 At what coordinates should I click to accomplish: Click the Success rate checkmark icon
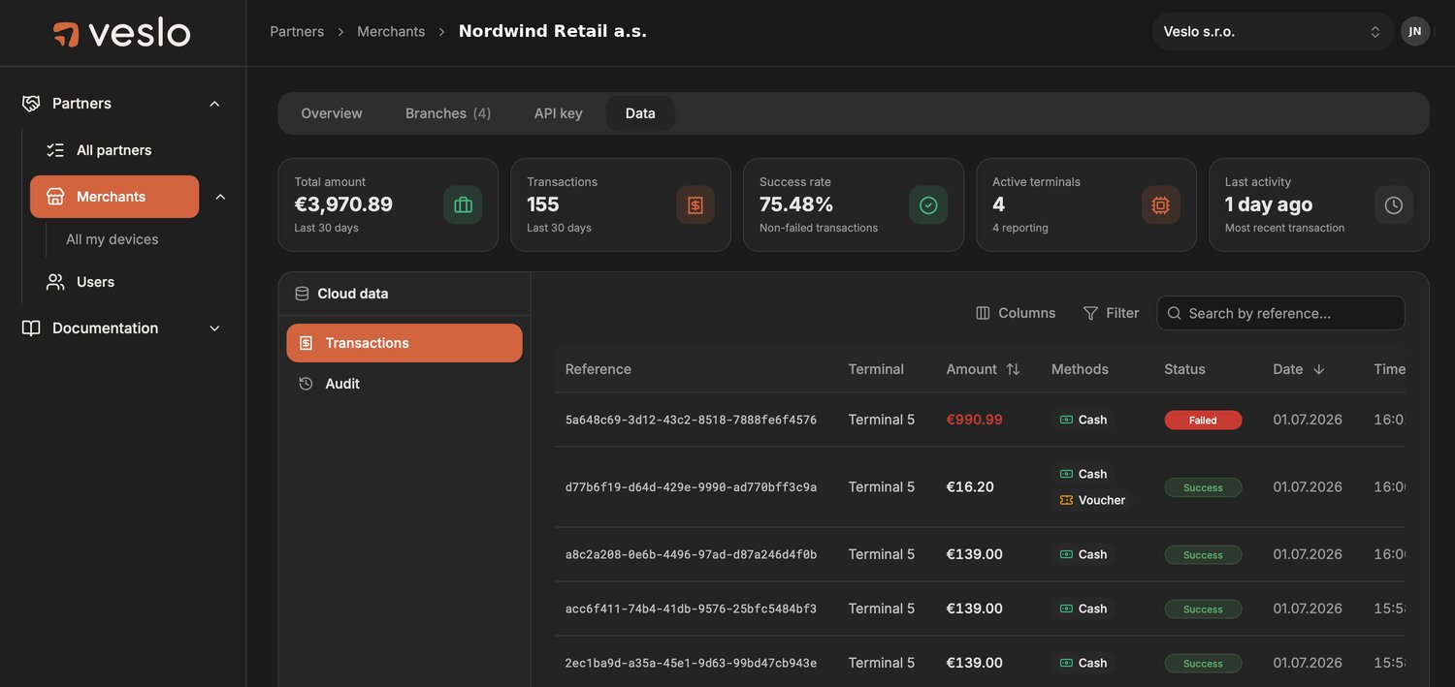[928, 205]
